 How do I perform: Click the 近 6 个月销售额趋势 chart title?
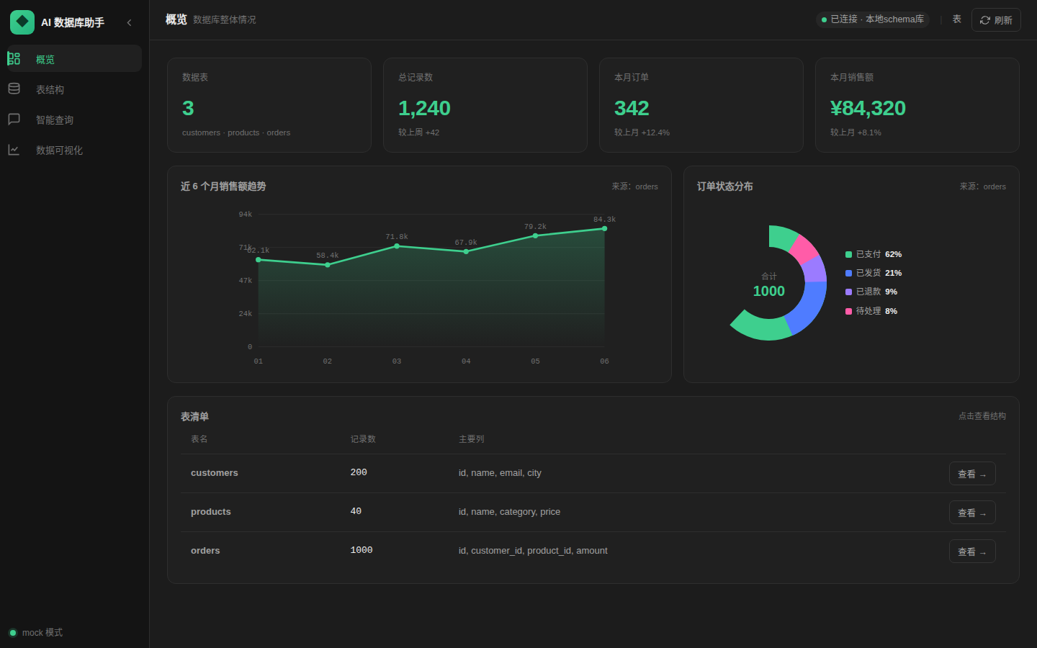click(x=223, y=186)
